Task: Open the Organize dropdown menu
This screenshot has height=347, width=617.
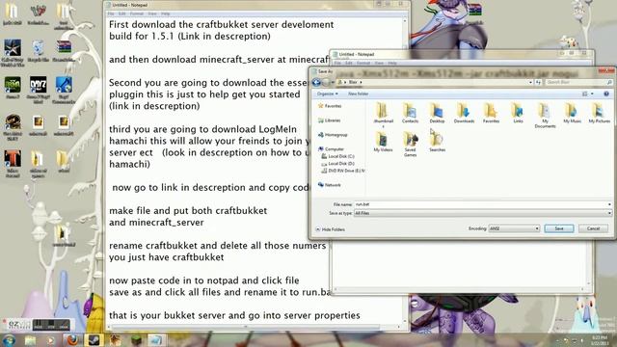Action: coord(328,93)
